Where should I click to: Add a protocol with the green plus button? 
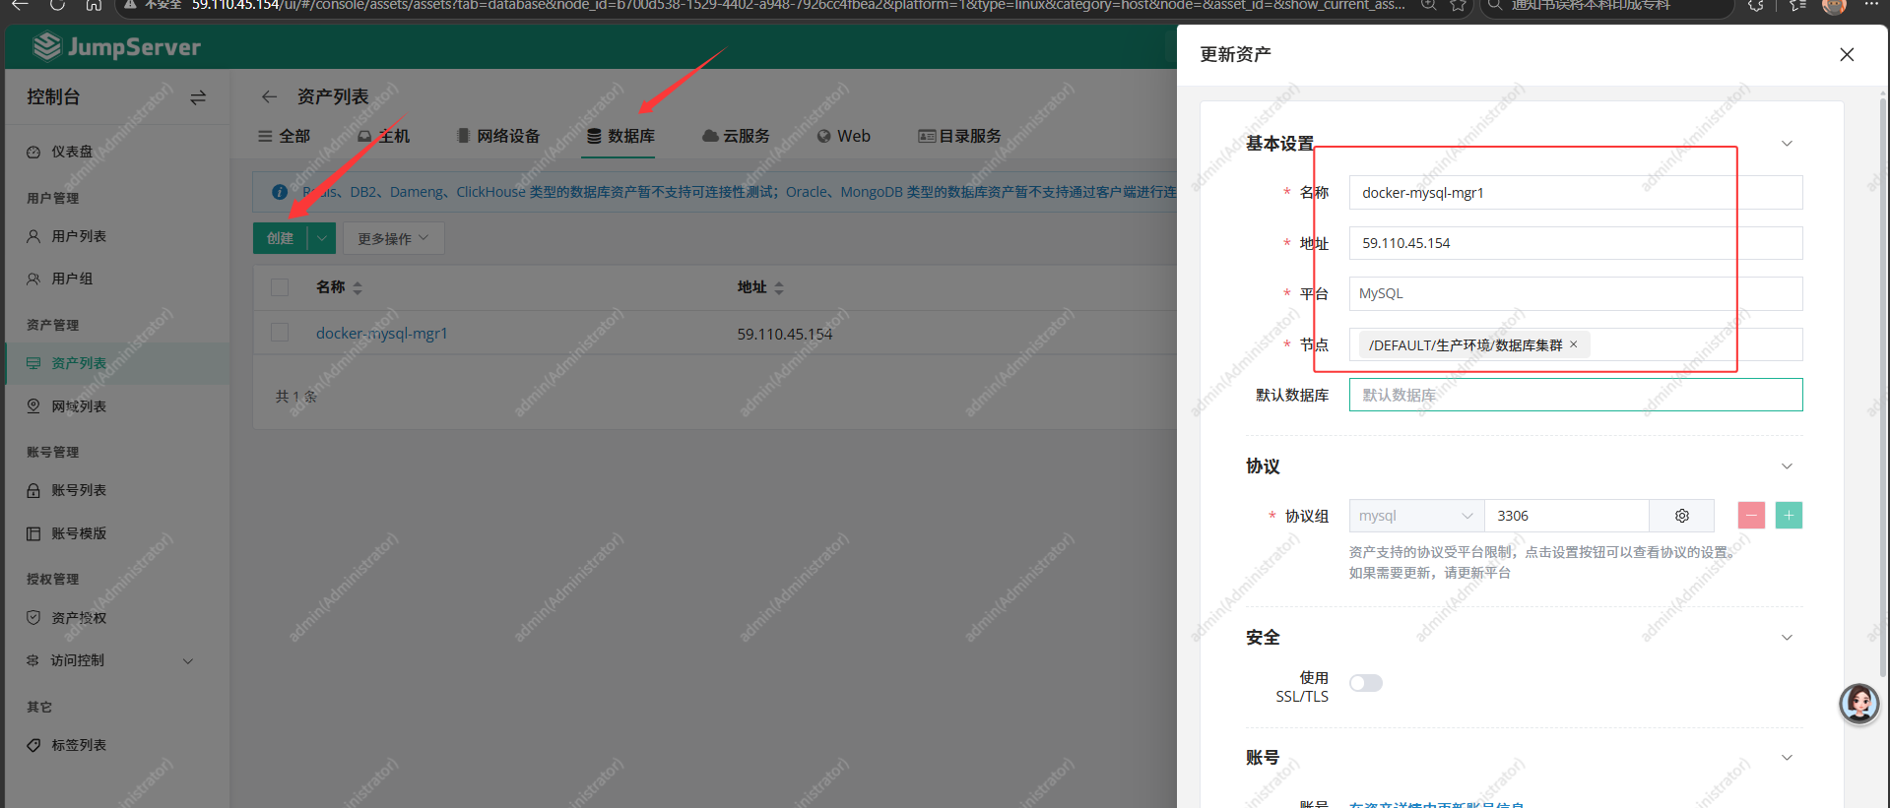pyautogui.click(x=1789, y=516)
